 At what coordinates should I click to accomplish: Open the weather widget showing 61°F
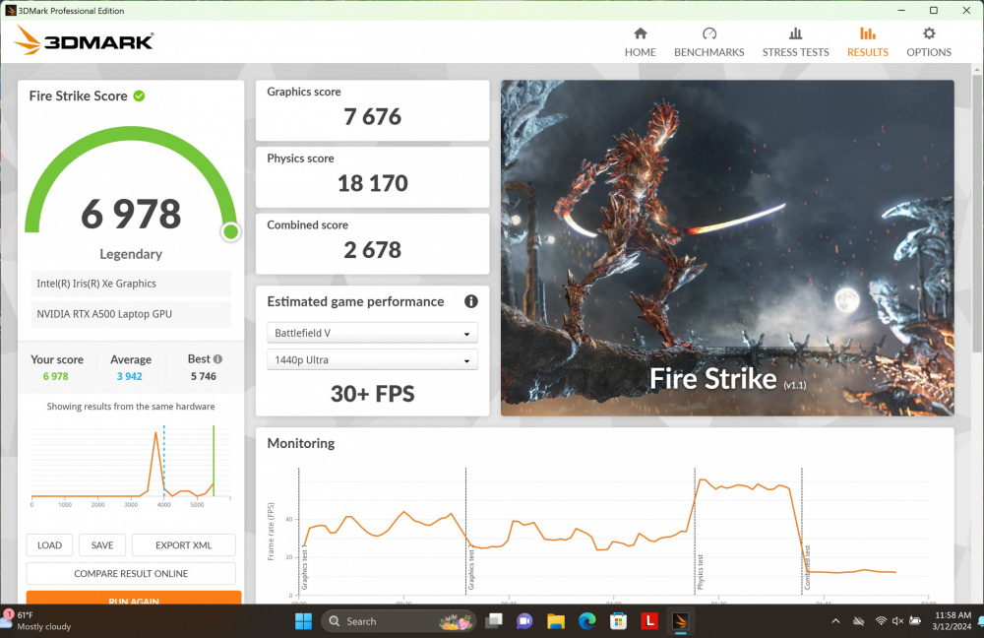[x=37, y=620]
